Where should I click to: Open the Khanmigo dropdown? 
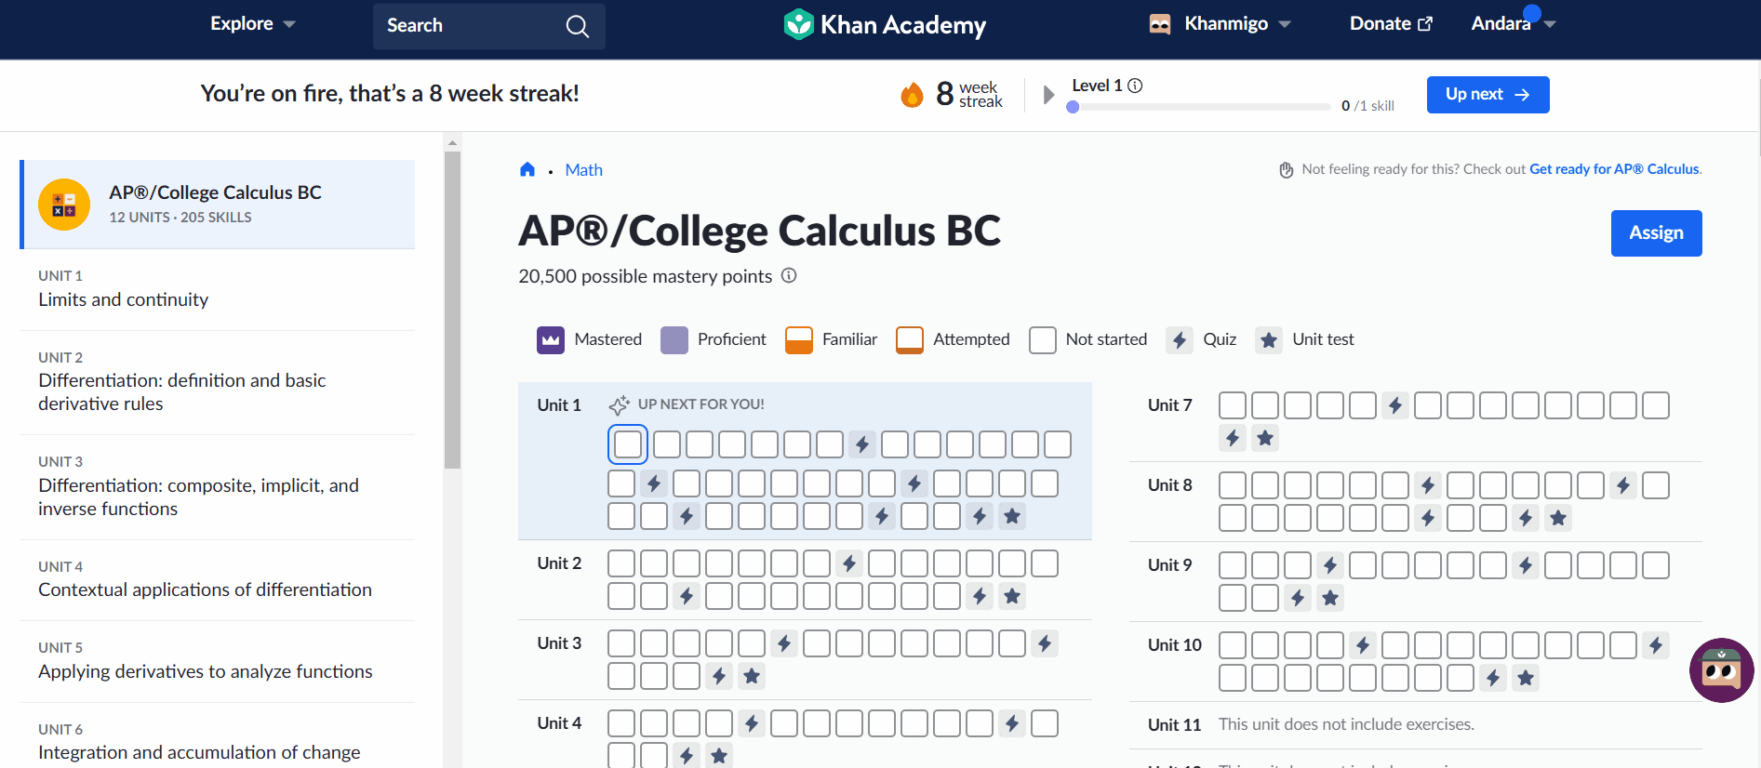tap(1221, 24)
